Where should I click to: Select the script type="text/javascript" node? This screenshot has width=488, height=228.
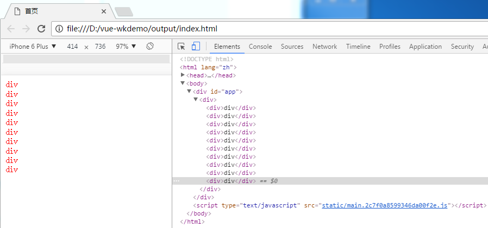[340, 205]
